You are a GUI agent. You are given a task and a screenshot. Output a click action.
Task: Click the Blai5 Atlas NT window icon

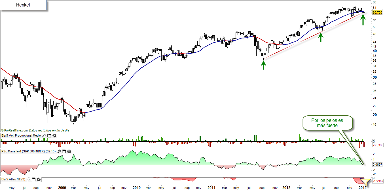point(33,180)
